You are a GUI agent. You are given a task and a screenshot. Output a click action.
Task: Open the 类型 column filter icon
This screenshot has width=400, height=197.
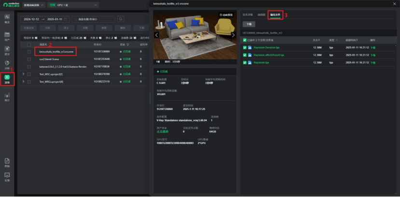pos(336,40)
